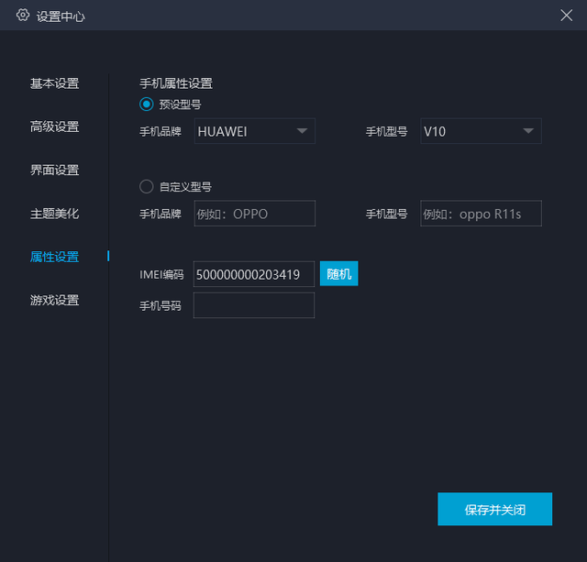Click the custom 手机型号 field with oppo R11s placeholder
Image resolution: width=587 pixels, height=562 pixels.
coord(481,214)
